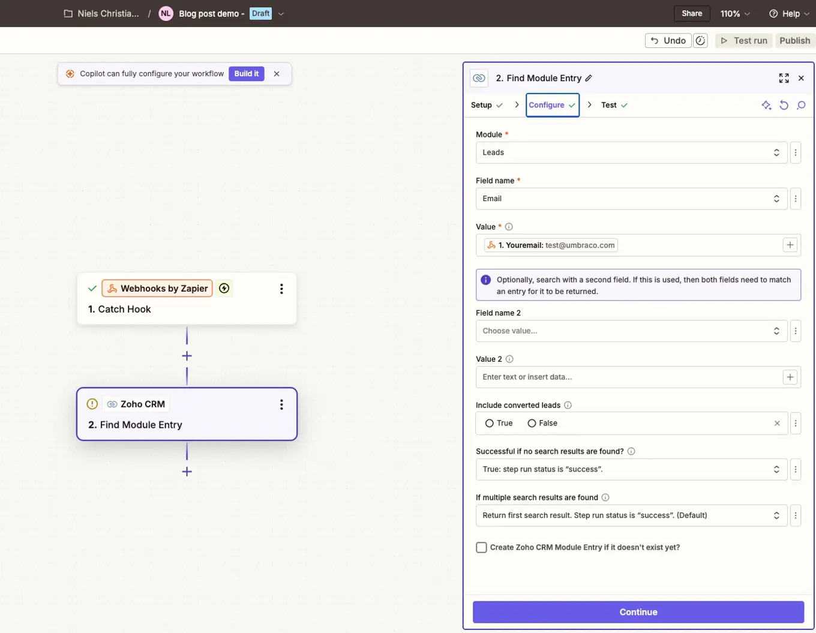Open the 110% zoom level control
The width and height of the screenshot is (816, 633).
coord(733,13)
